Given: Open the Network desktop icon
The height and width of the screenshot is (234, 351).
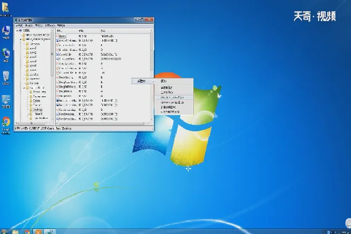Looking at the screenshot, I should (6, 55).
